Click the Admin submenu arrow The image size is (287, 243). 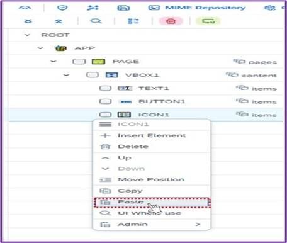[198, 225]
